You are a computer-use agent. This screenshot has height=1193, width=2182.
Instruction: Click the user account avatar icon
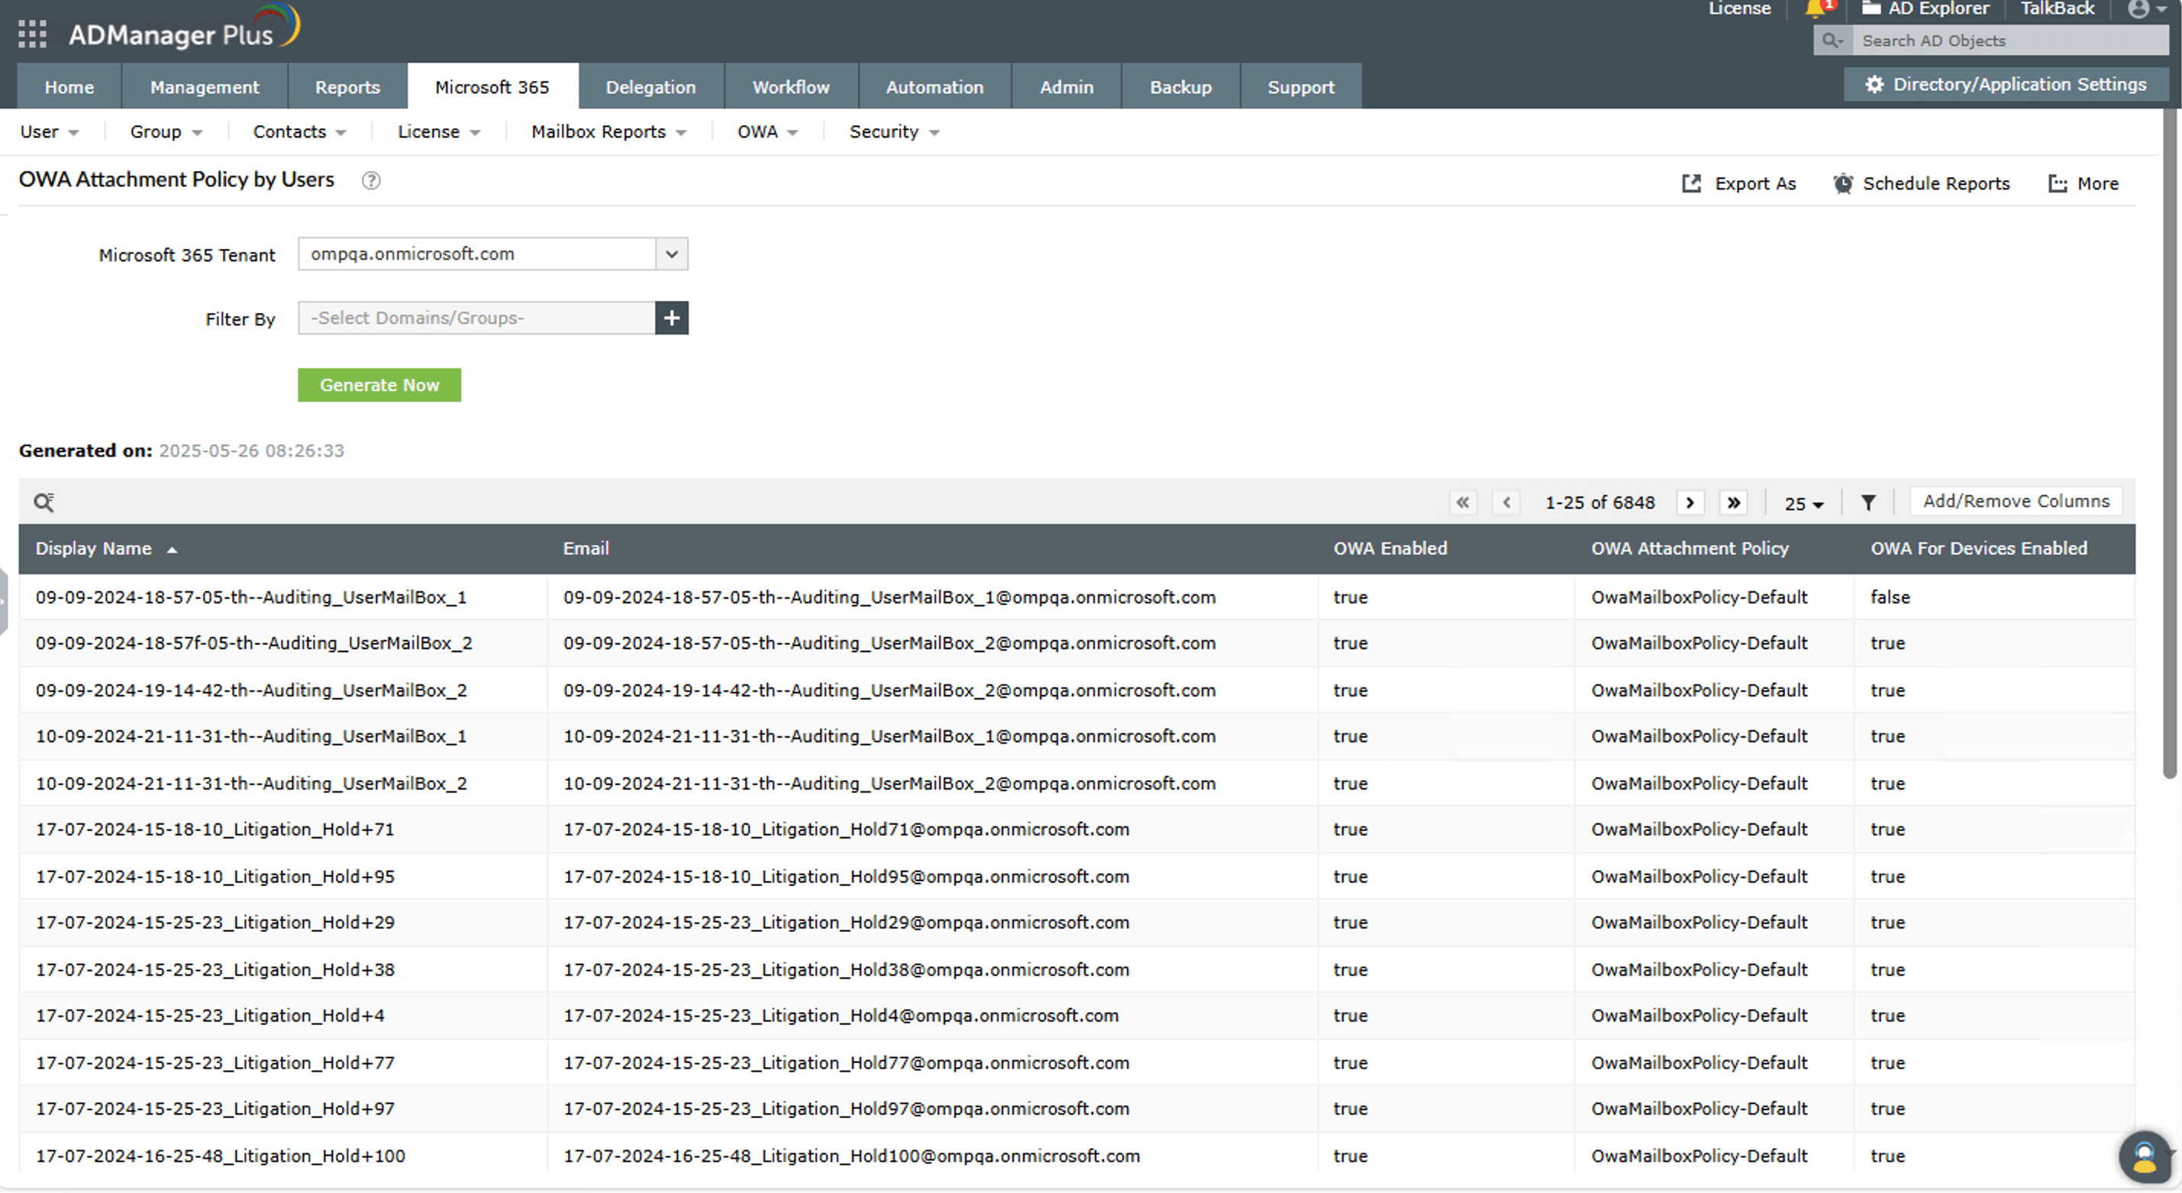(2138, 9)
